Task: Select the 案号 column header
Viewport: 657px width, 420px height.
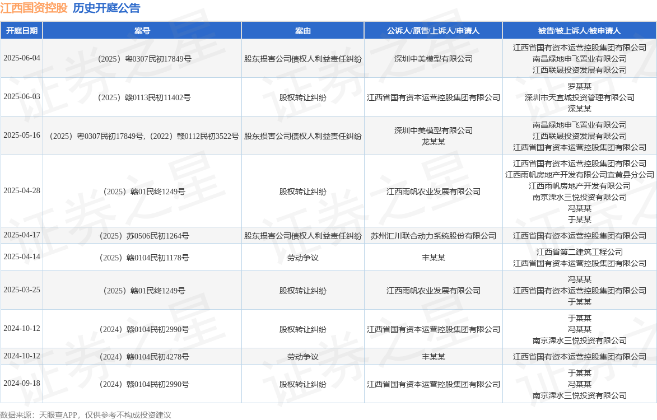Action: pos(142,31)
